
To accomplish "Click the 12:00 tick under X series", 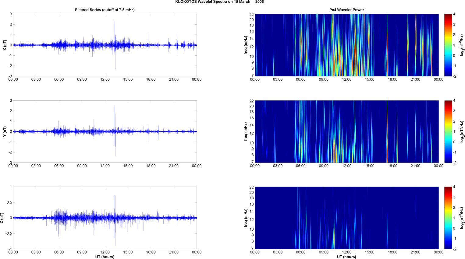I will (x=105, y=79).
